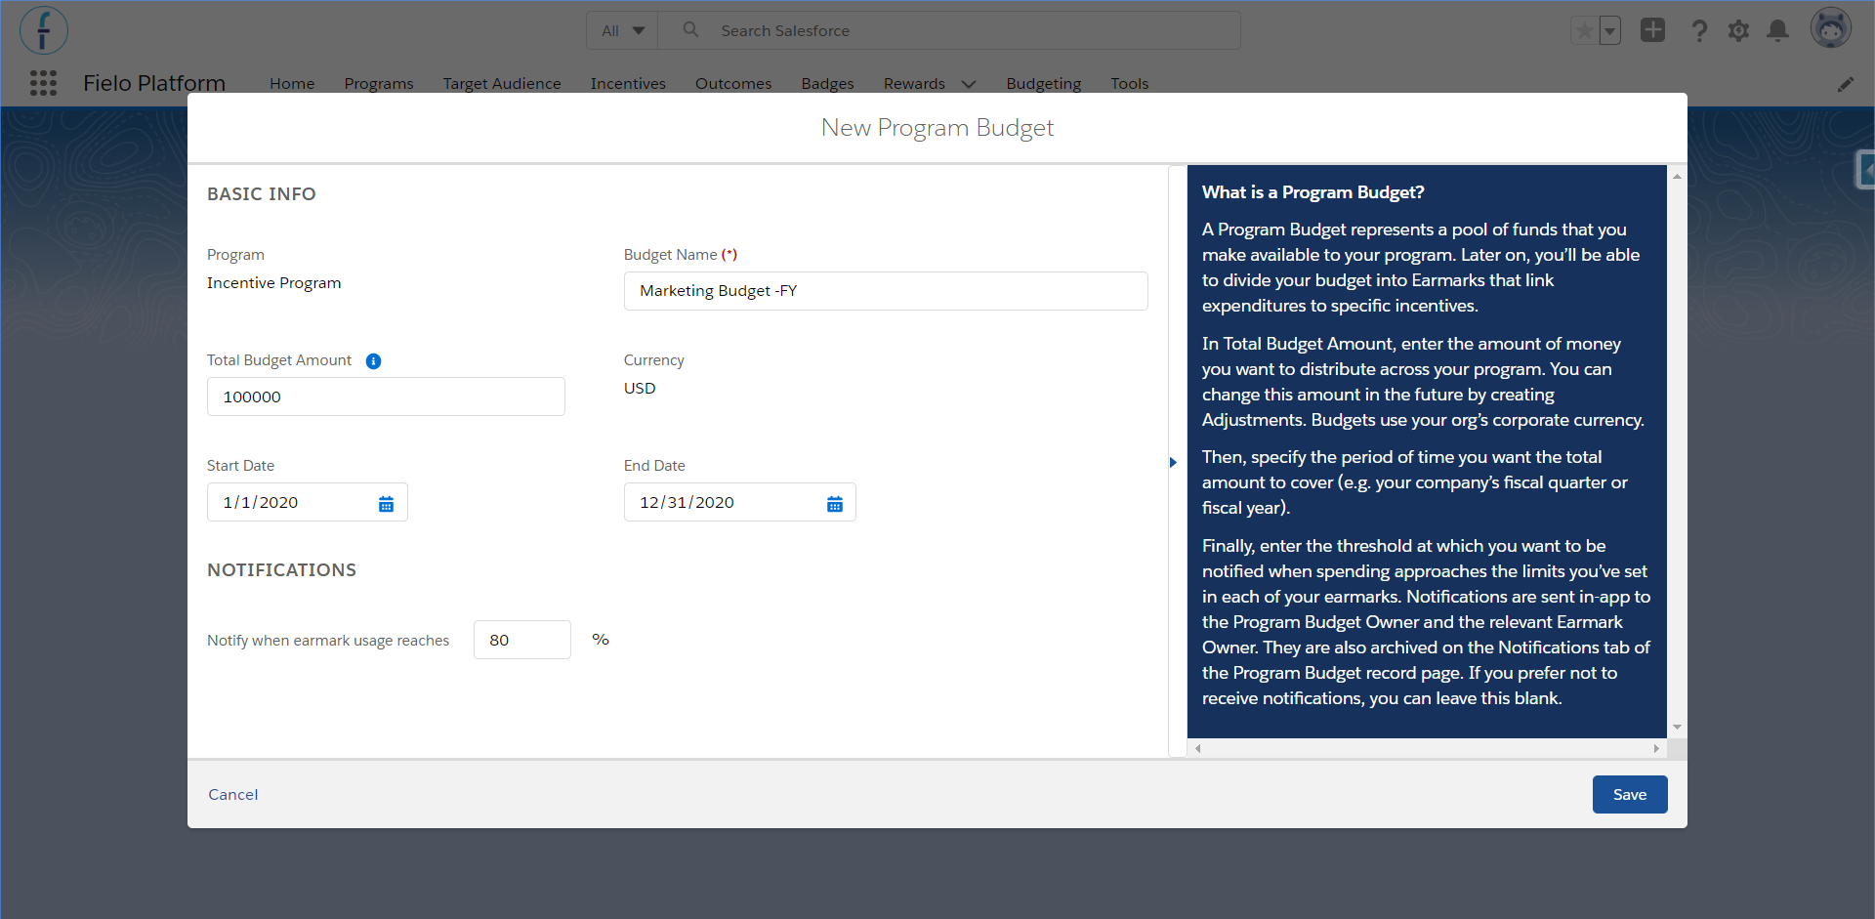
Task: Switch to the Target Audience tab
Action: tap(502, 84)
